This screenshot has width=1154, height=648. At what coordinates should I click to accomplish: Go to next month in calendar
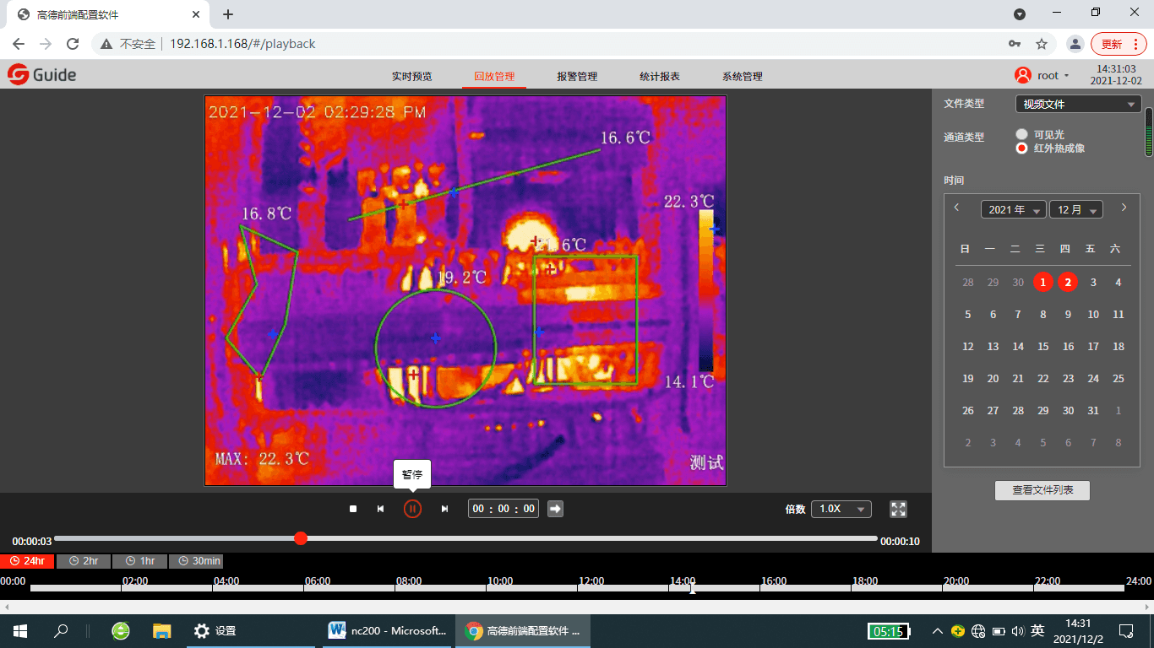pyautogui.click(x=1124, y=208)
